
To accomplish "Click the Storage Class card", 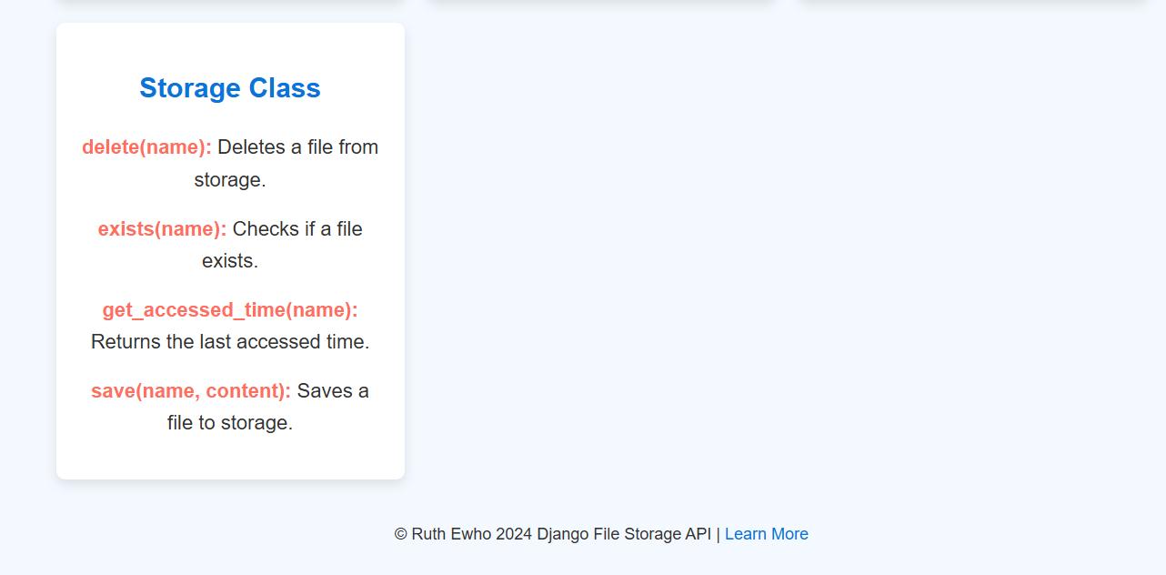I will (229, 250).
